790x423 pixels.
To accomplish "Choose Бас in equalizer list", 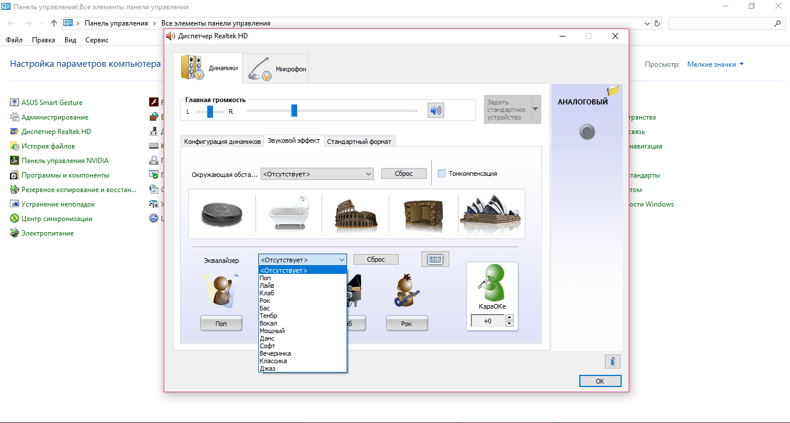I will pyautogui.click(x=302, y=308).
